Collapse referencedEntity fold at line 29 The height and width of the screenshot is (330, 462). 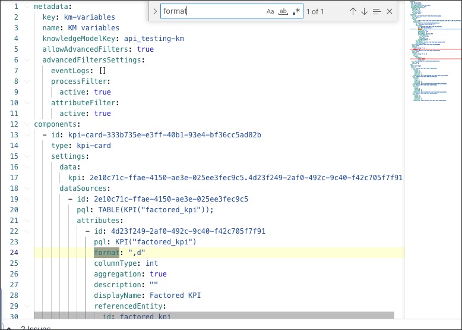[x=27, y=306]
